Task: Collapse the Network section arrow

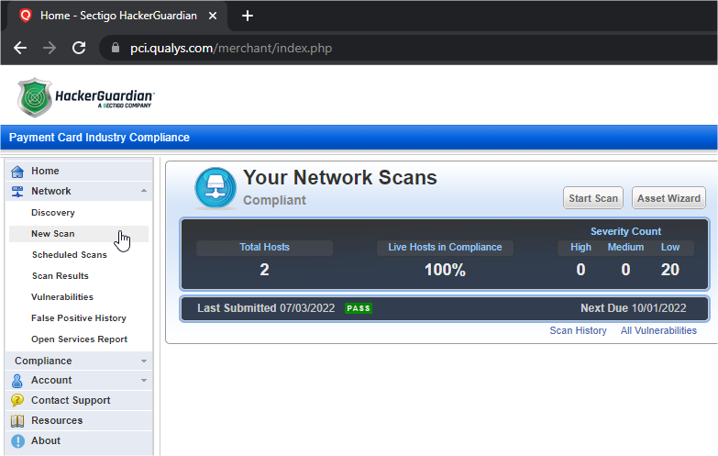Action: (143, 191)
